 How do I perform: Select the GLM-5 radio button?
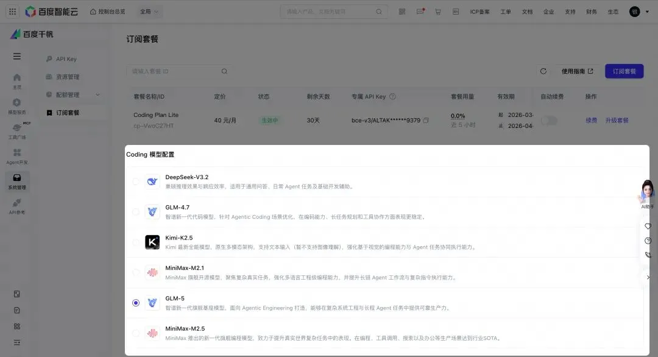[135, 303]
